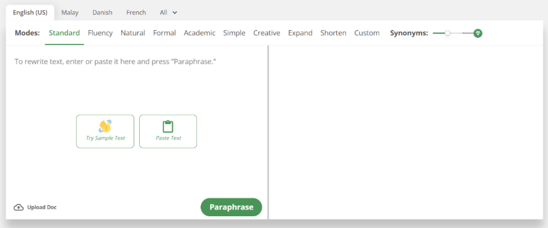
Task: Select the English (US) language tab
Action: (30, 12)
